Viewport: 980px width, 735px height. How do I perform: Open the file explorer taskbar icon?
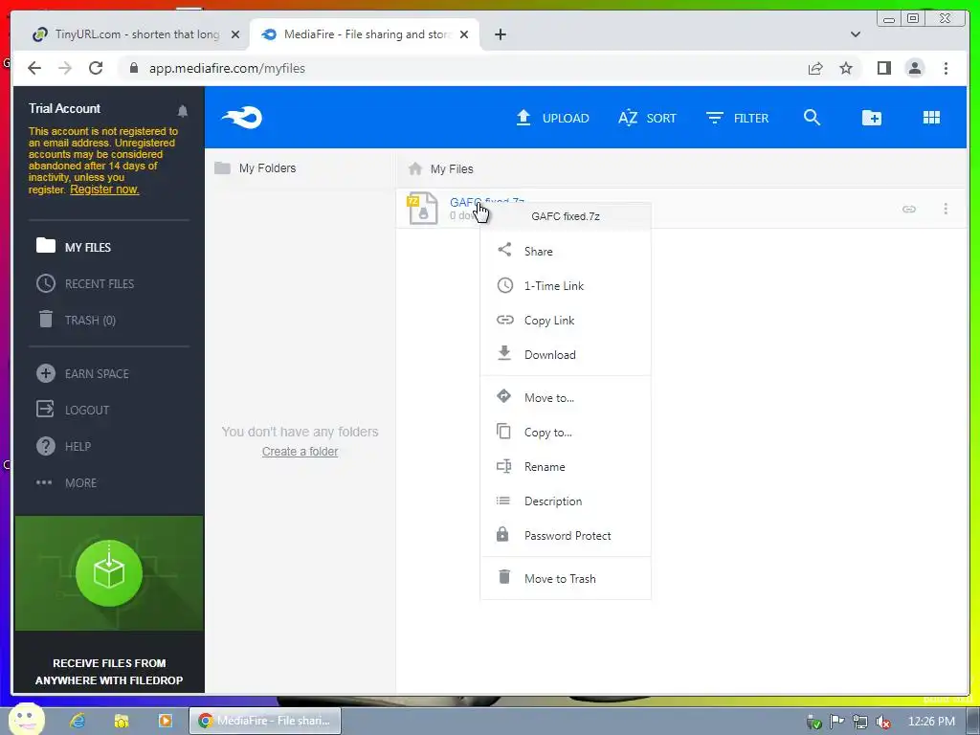point(122,721)
